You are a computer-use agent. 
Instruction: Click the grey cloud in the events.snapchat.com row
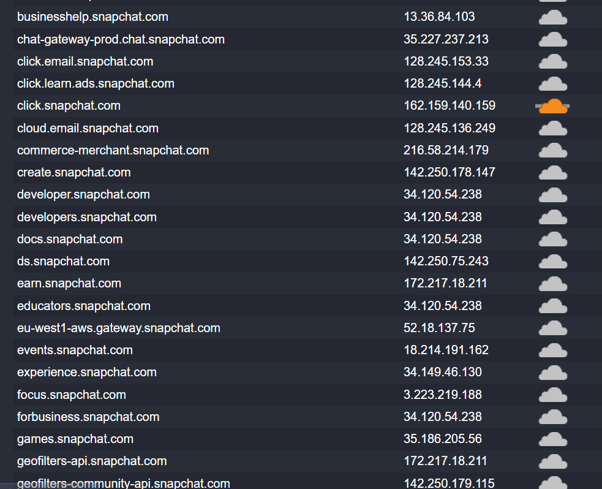tap(553, 351)
